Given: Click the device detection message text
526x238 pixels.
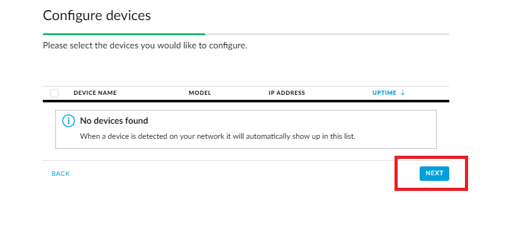Looking at the screenshot, I should pyautogui.click(x=217, y=136).
